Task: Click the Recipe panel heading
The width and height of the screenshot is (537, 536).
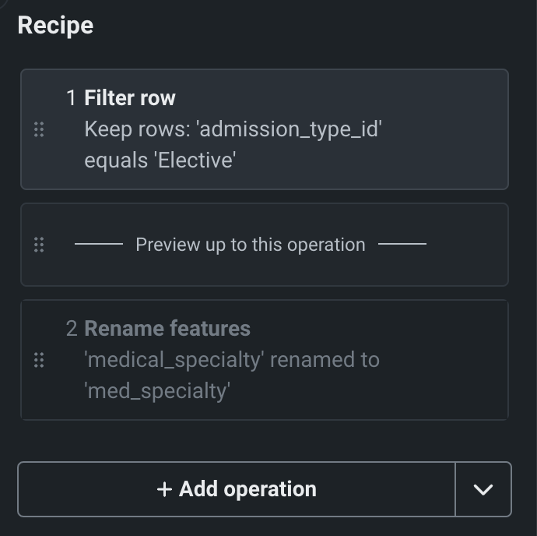Action: coord(55,25)
